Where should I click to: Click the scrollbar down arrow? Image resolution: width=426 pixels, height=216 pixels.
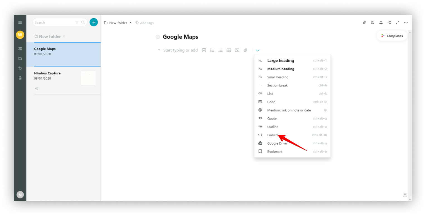pos(410,199)
